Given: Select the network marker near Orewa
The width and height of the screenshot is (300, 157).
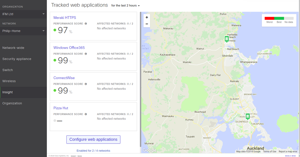Looking at the screenshot, I should [226, 39].
